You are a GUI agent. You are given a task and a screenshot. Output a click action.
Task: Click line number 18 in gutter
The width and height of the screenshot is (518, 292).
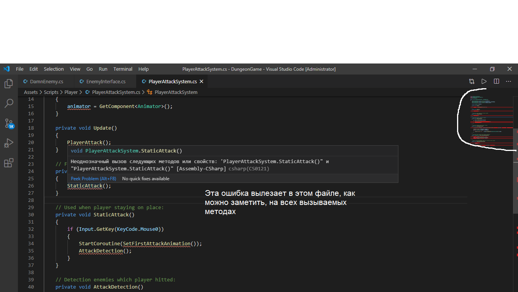click(x=30, y=128)
